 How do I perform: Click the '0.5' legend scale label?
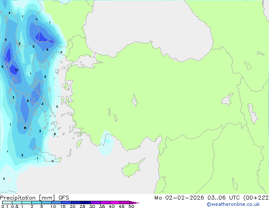tap(15, 206)
